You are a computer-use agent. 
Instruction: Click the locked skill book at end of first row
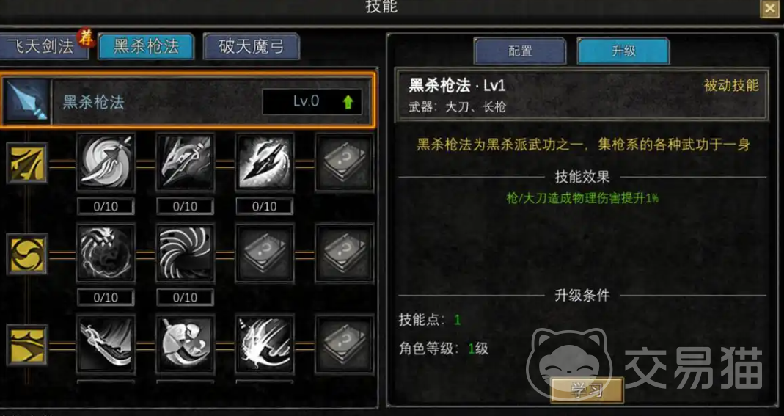pyautogui.click(x=345, y=162)
